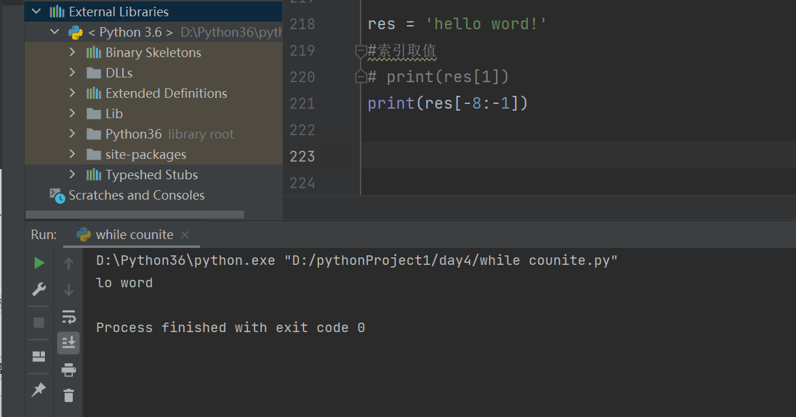Viewport: 796px width, 417px height.
Task: Click the restore layout icon in Run panel
Action: (39, 357)
